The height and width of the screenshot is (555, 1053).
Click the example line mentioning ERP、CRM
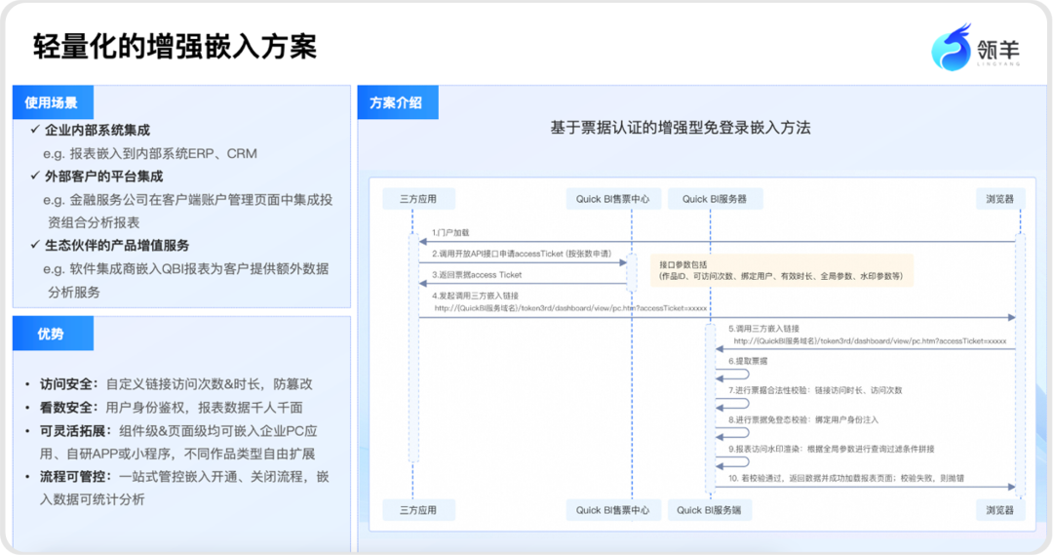(150, 154)
